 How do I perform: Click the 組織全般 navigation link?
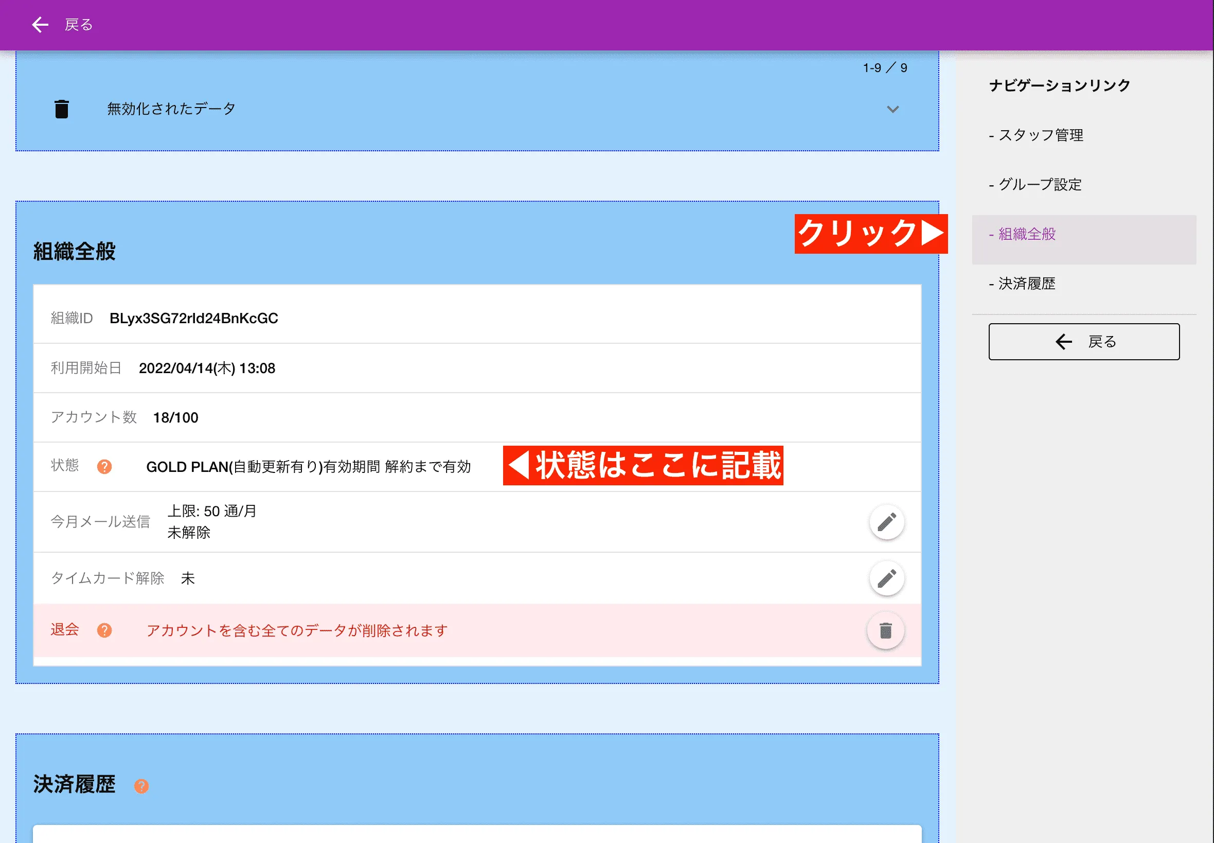(x=1026, y=235)
